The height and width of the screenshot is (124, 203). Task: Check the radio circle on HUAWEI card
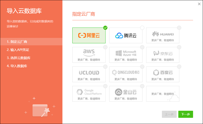pyautogui.click(x=179, y=28)
